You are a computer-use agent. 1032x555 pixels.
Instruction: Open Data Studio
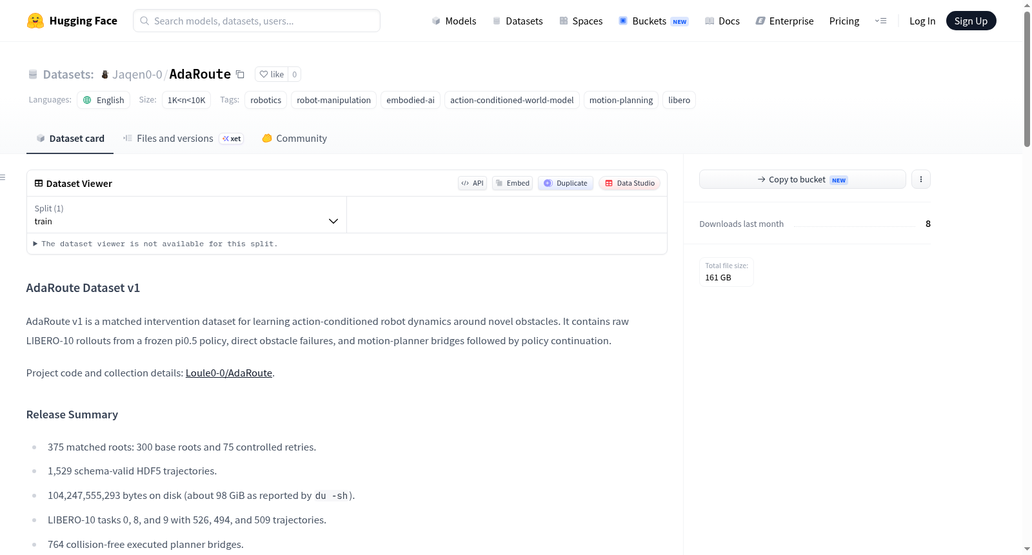[x=630, y=183]
